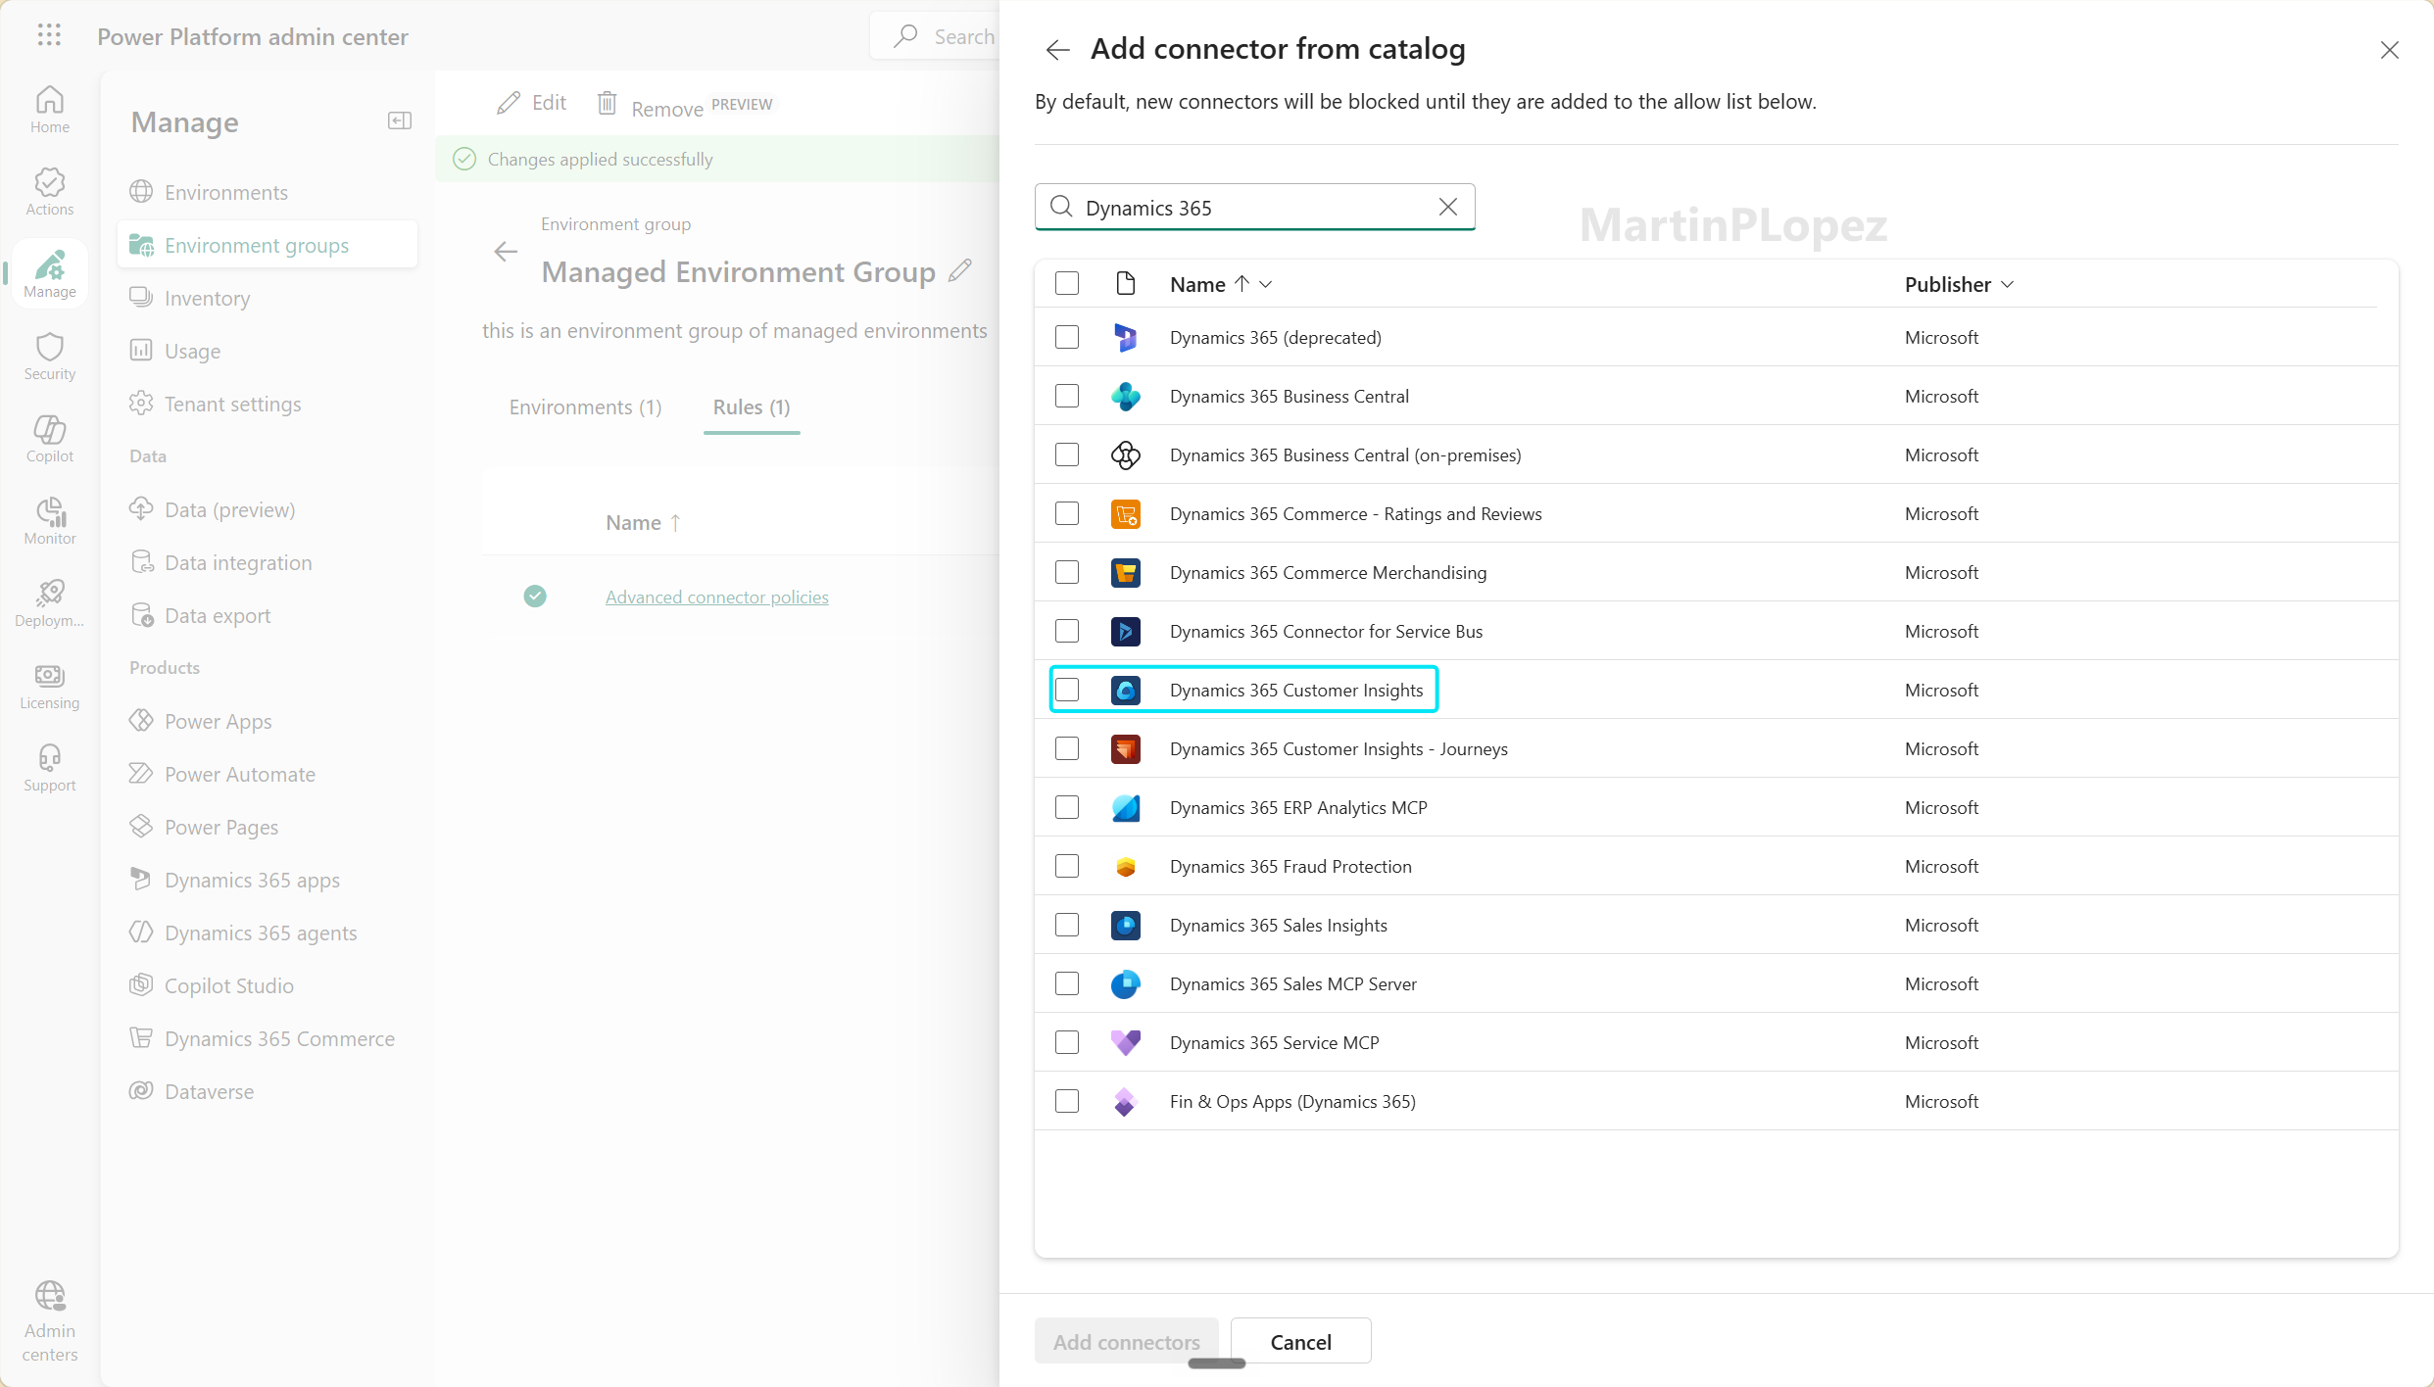Open the Copilot rail icon
The width and height of the screenshot is (2434, 1387).
(x=49, y=439)
